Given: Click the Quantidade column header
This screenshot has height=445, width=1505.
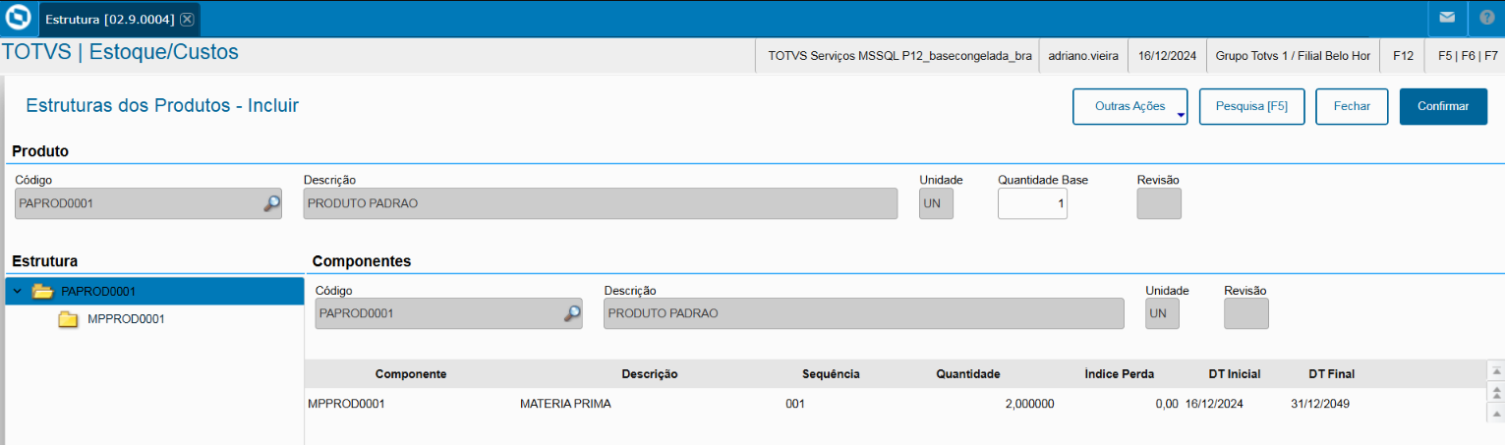Looking at the screenshot, I should pyautogui.click(x=967, y=374).
